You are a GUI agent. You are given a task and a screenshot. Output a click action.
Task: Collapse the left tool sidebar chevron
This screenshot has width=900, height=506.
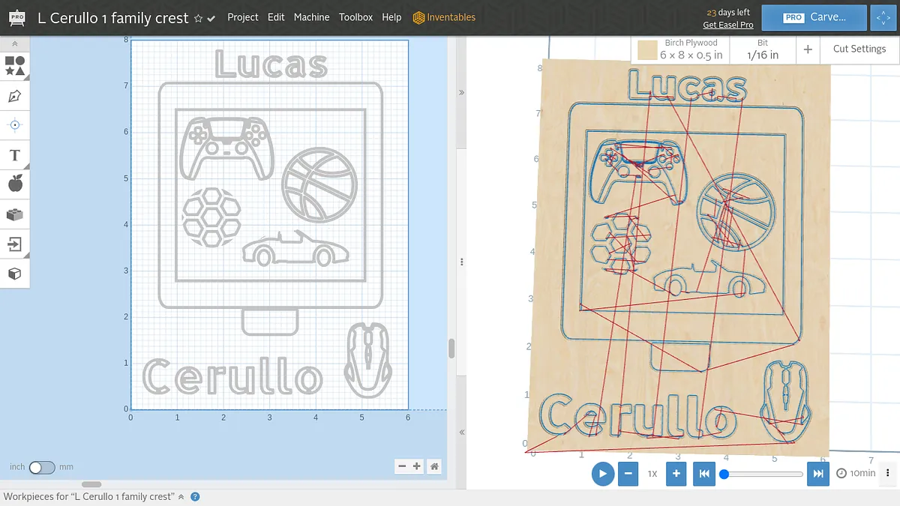click(x=15, y=45)
